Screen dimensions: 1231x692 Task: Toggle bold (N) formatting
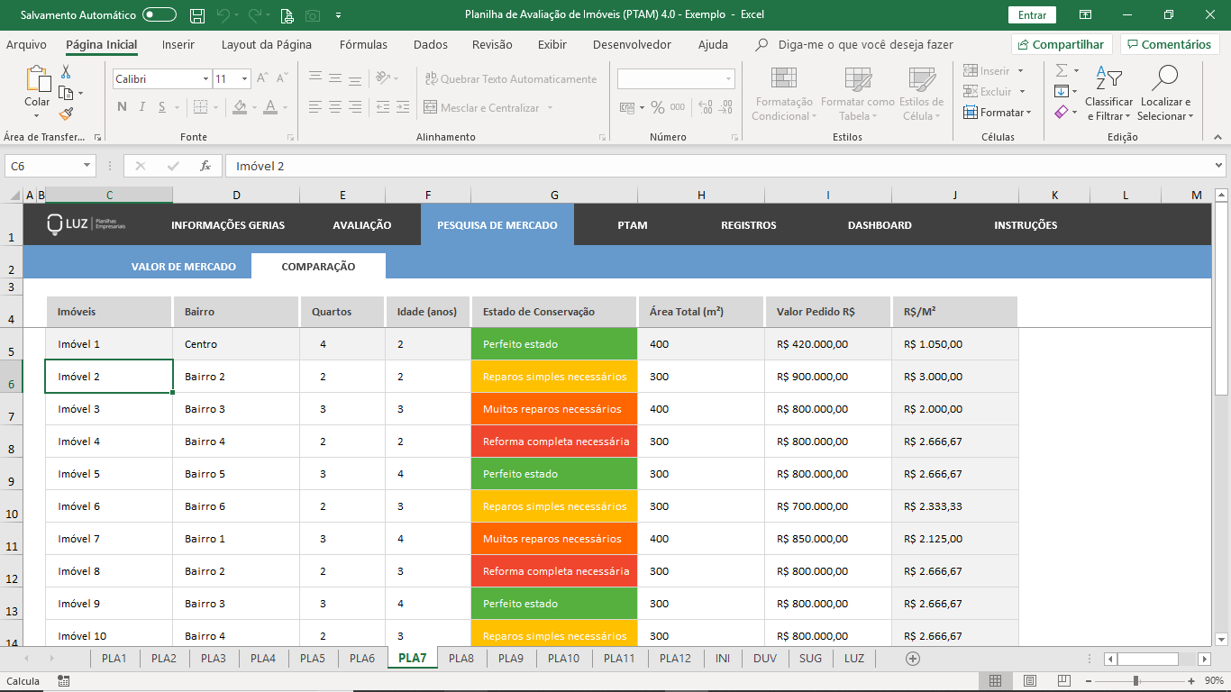pos(122,107)
